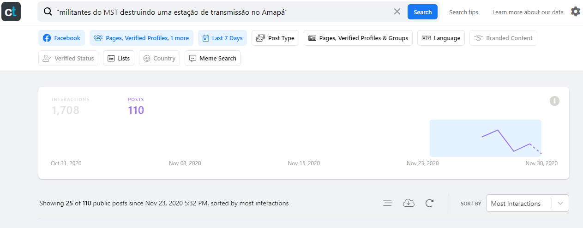Click the blue Search button
The width and height of the screenshot is (583, 228).
tap(422, 12)
